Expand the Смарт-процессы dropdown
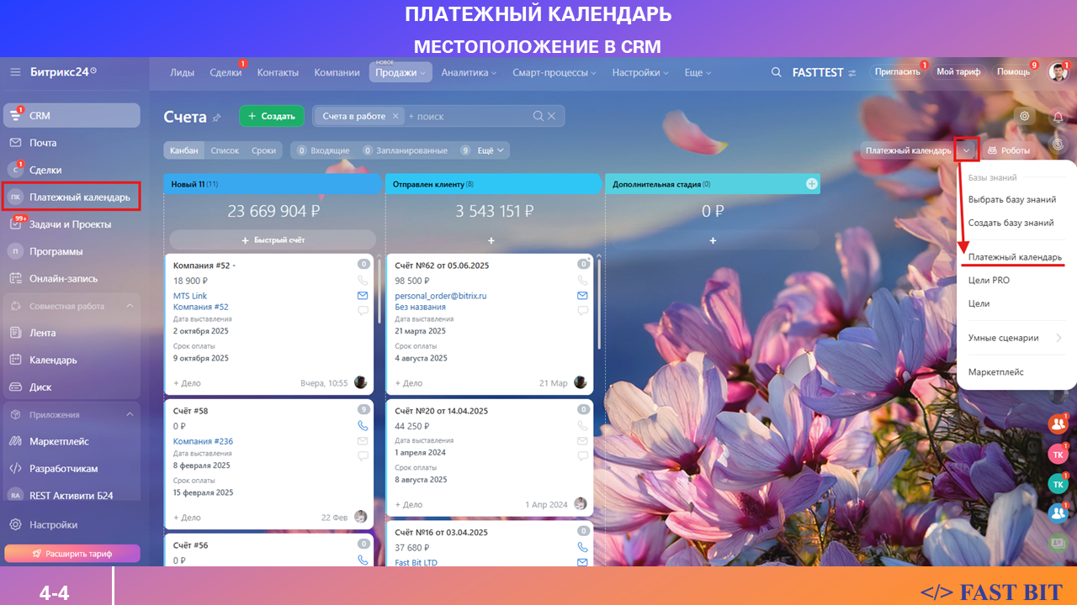 point(554,72)
